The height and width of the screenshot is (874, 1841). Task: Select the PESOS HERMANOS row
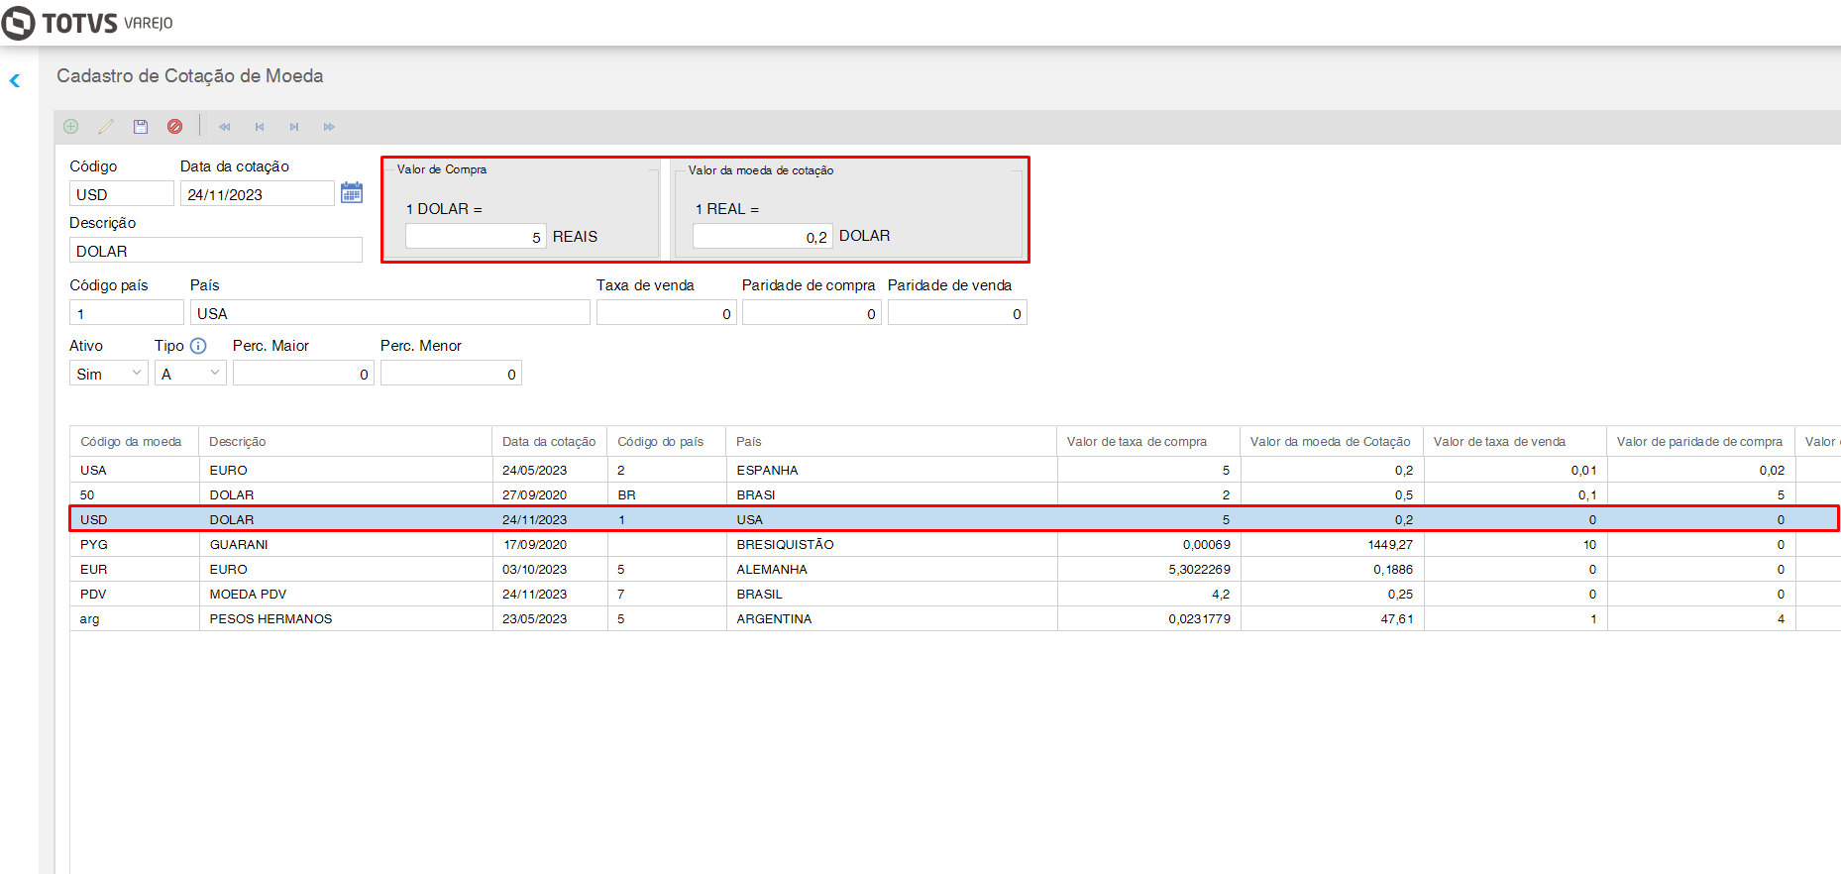955,618
